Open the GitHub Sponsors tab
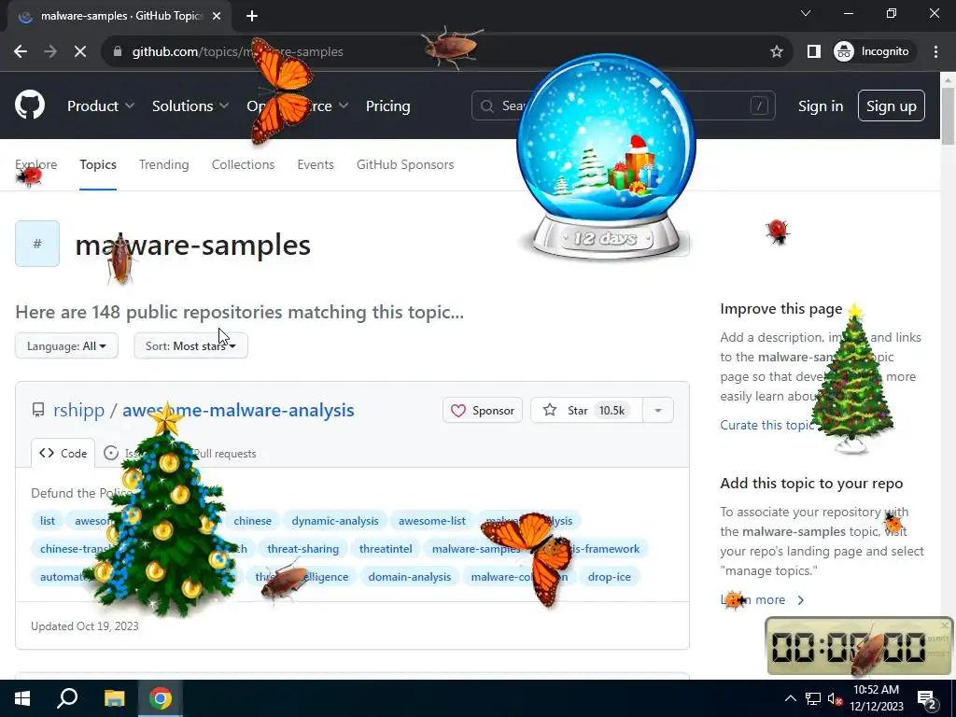 tap(405, 164)
